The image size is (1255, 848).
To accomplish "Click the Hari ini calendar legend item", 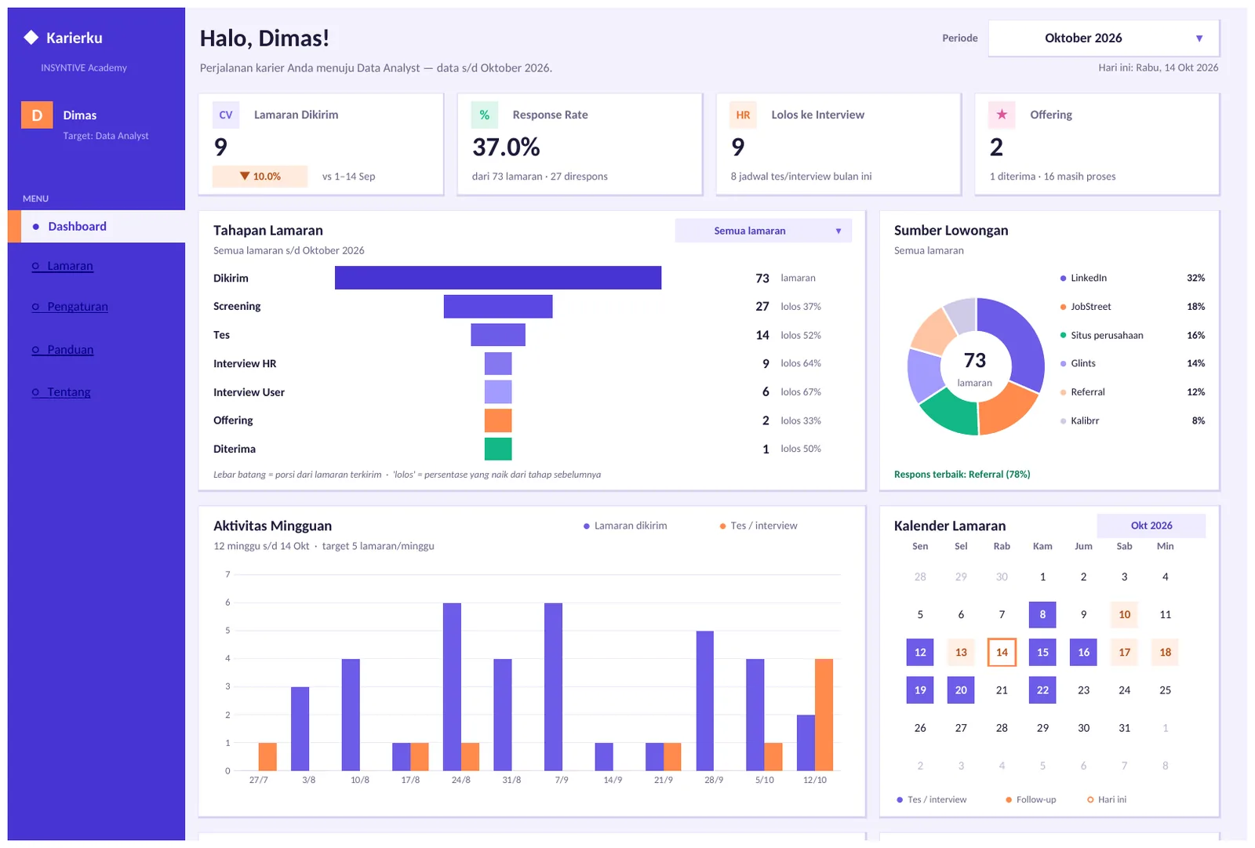I will coord(1107,800).
